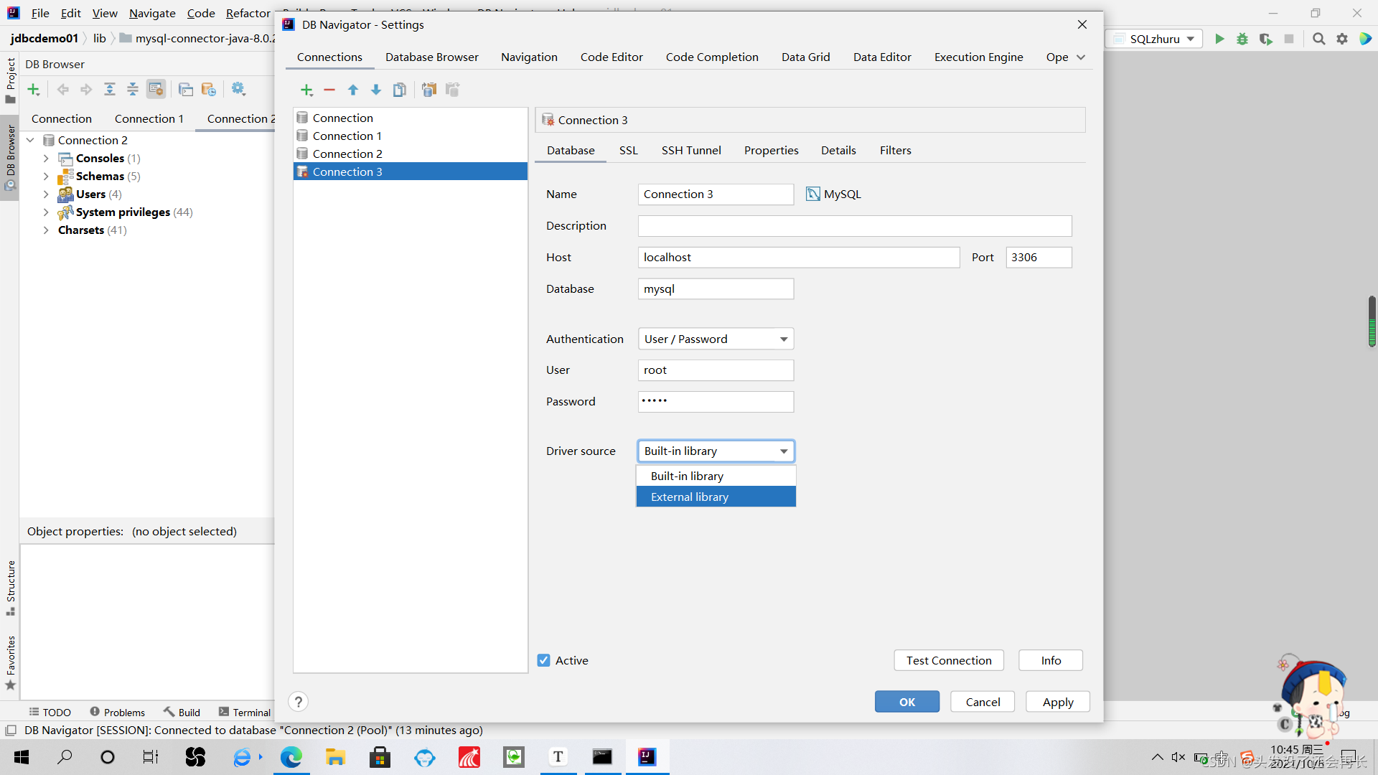Click the green Run button in IDE toolbar
The height and width of the screenshot is (775, 1378).
coord(1219,39)
